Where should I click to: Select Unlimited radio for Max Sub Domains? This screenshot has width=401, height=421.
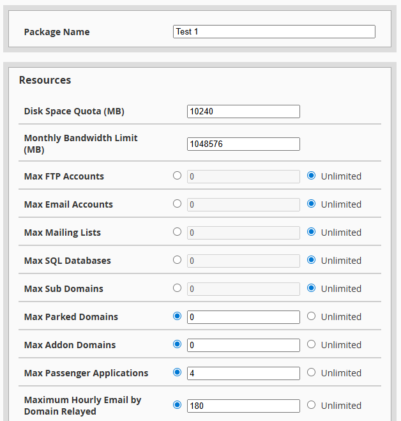tap(311, 288)
